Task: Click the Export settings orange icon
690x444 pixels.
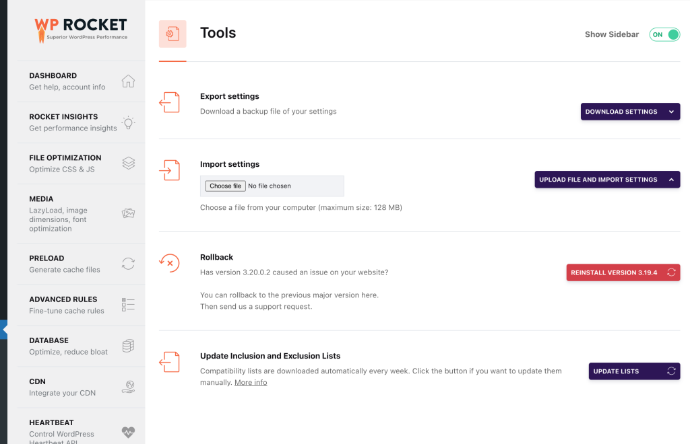Action: [169, 102]
